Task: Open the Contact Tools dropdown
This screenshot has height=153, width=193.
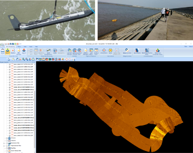Action: [79, 52]
